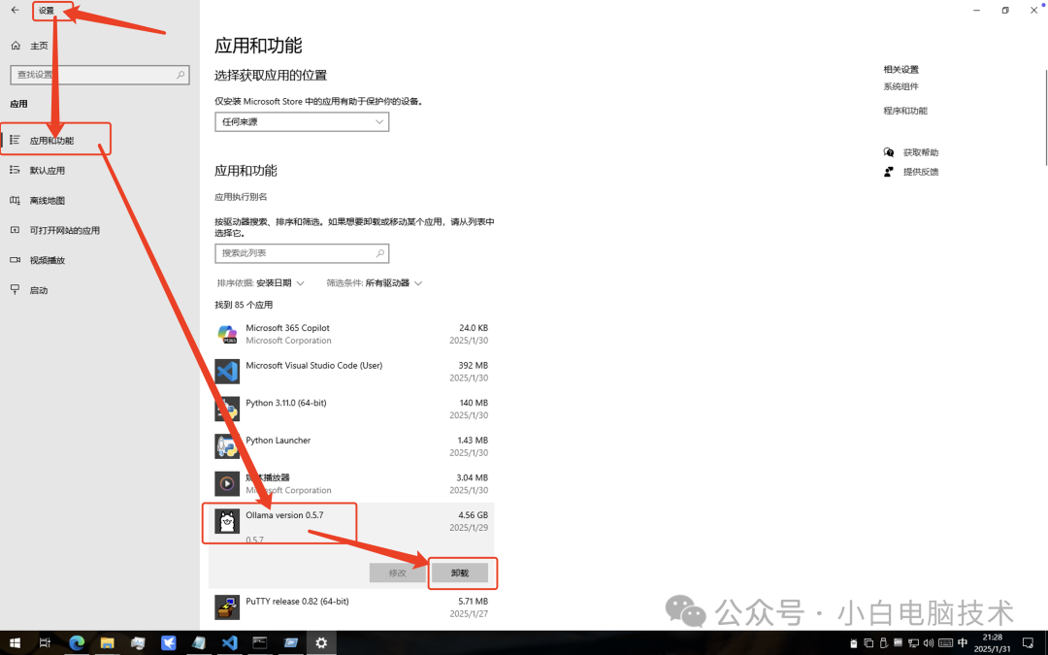Open Visual Studio Code from the taskbar
The height and width of the screenshot is (655, 1048).
229,643
